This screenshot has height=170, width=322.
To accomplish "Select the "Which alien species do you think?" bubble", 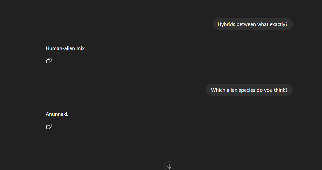I will click(249, 90).
